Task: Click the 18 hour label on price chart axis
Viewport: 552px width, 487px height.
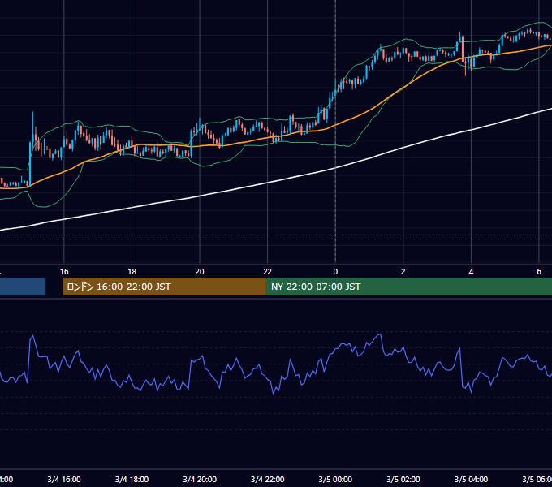Action: point(132,272)
